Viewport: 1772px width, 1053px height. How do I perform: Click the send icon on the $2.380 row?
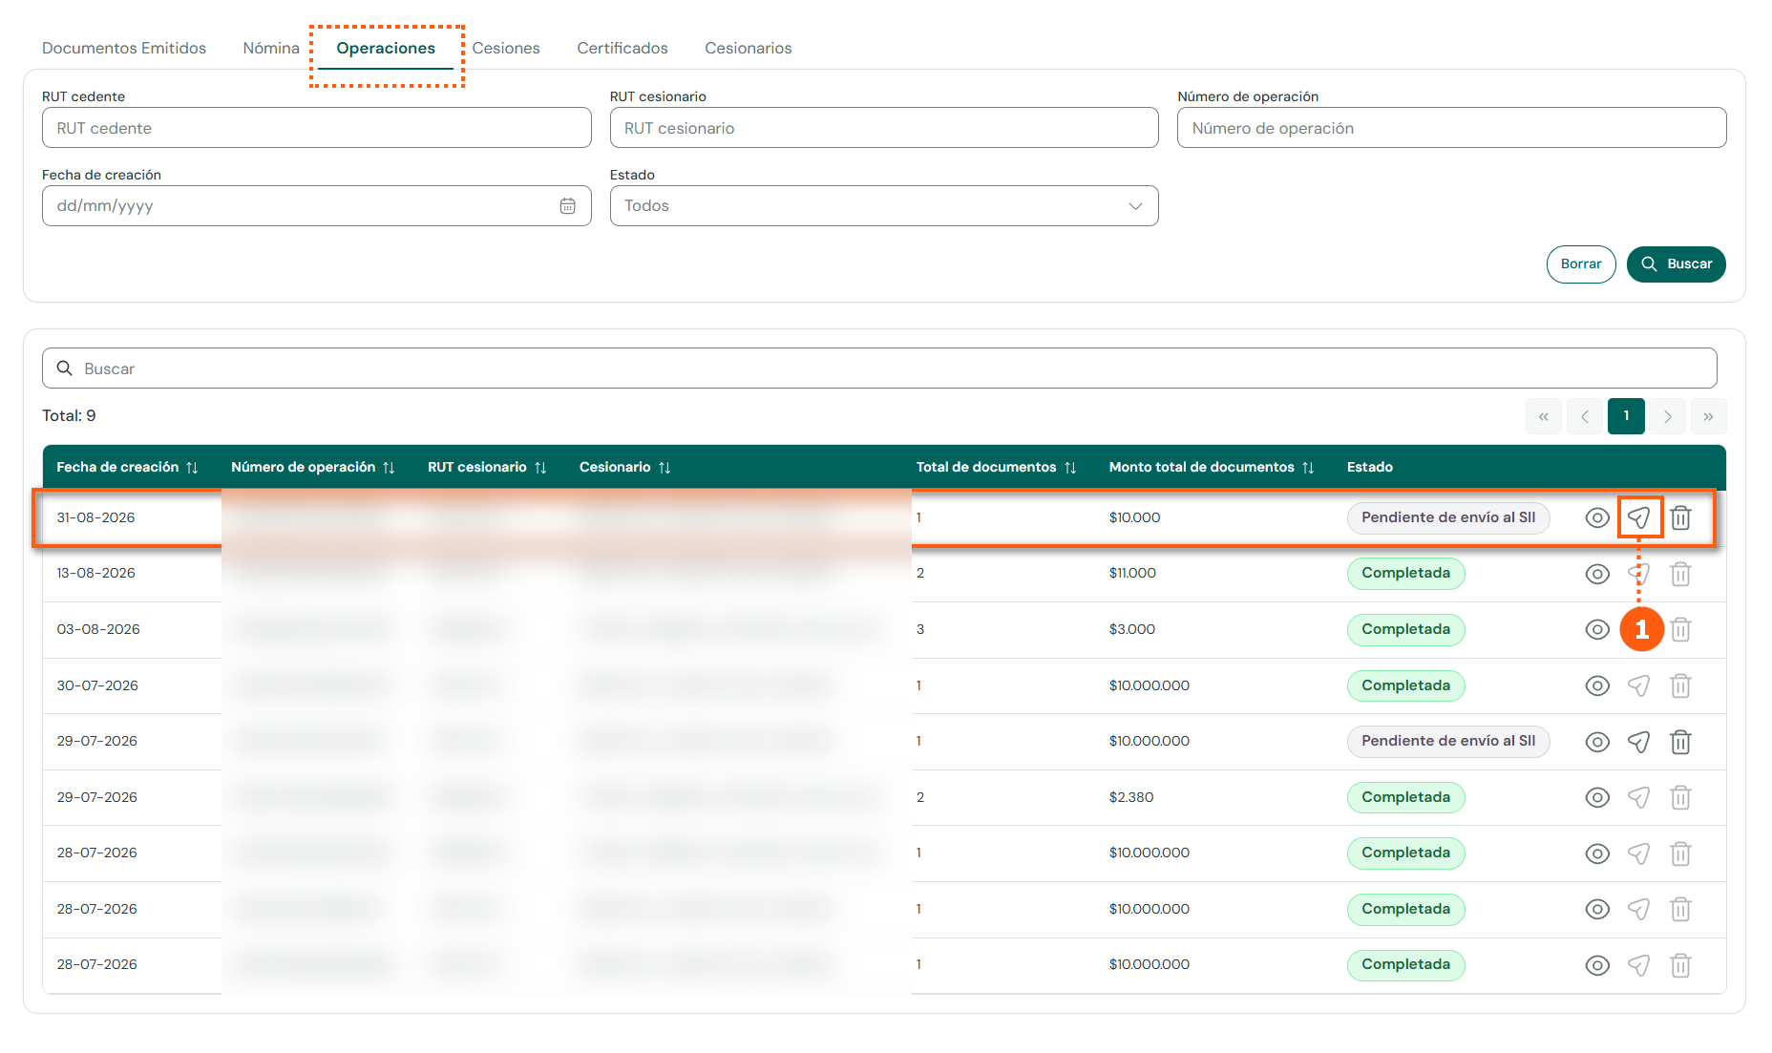click(x=1639, y=797)
